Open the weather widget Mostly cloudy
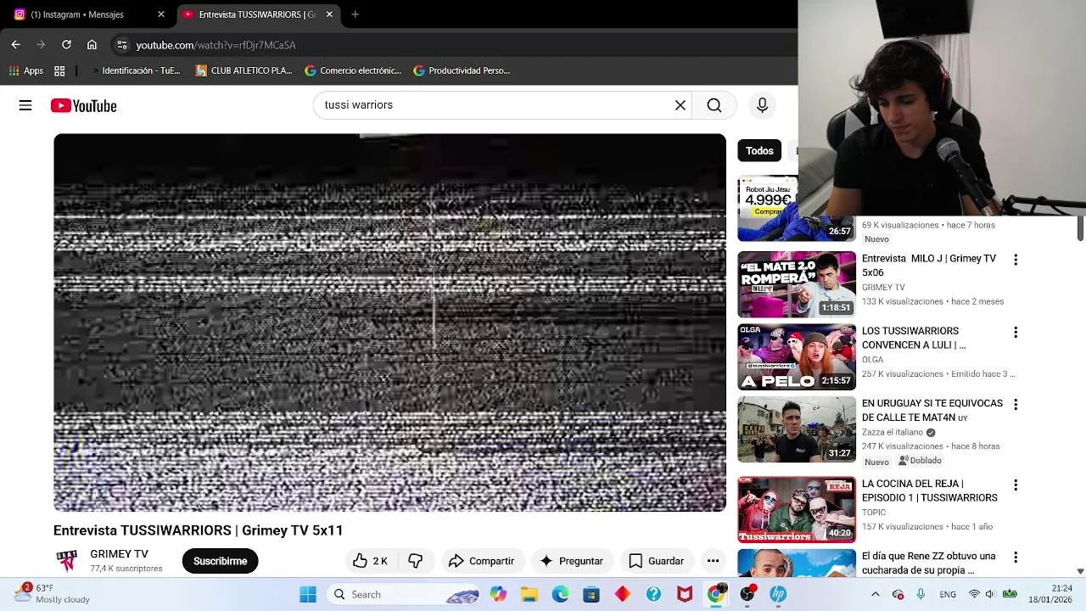This screenshot has width=1086, height=611. (x=52, y=594)
